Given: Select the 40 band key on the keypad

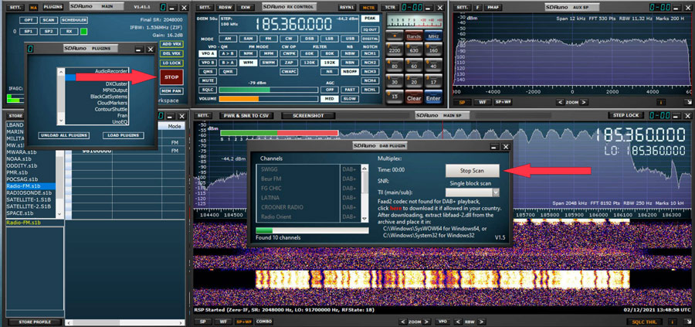Looking at the screenshot, I should click(433, 66).
